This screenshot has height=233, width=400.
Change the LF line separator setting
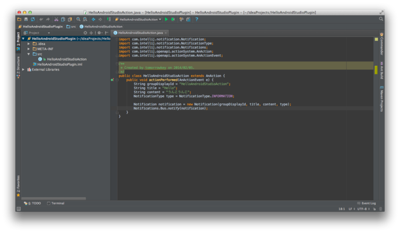click(352, 209)
